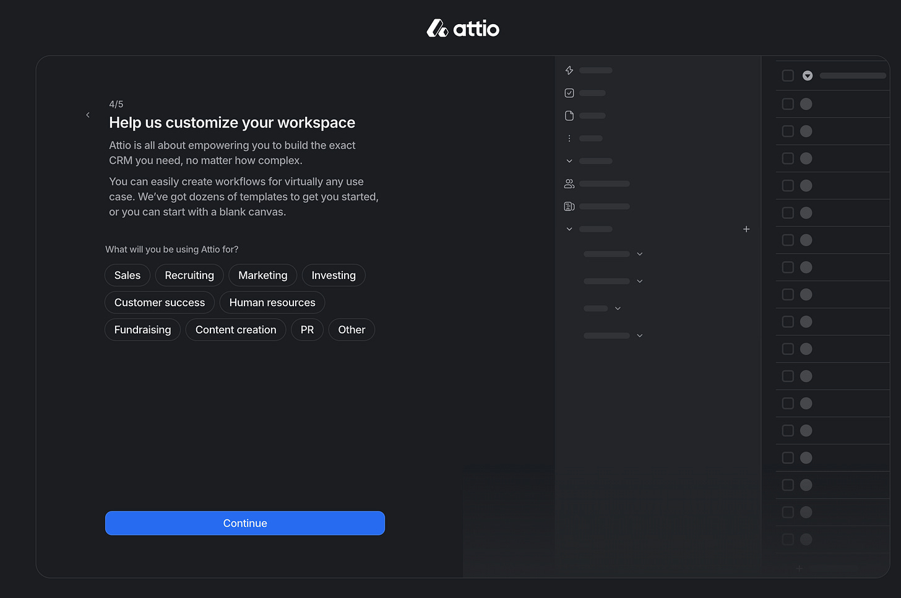901x598 pixels.
Task: Pick the Investing chip
Action: click(334, 275)
